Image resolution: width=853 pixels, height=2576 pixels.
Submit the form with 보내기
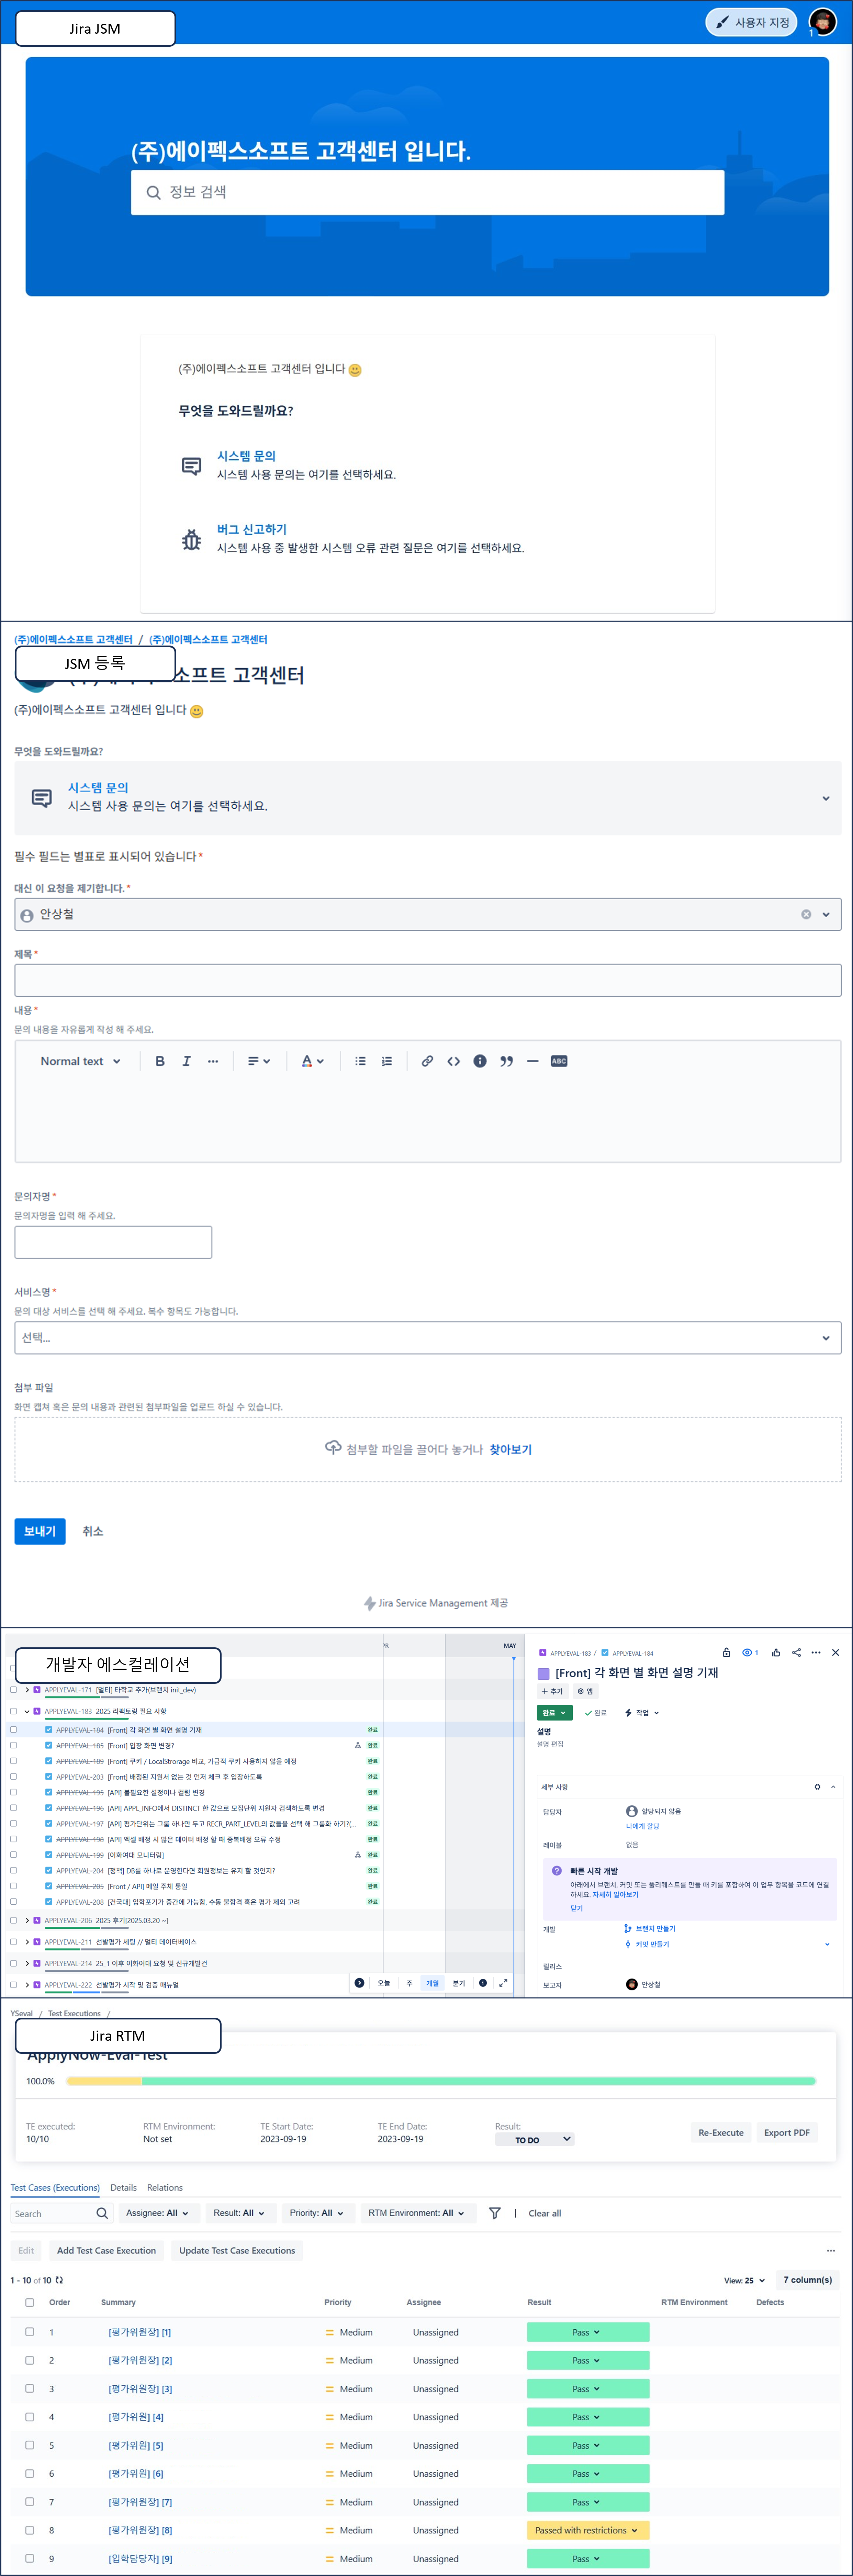point(40,1531)
